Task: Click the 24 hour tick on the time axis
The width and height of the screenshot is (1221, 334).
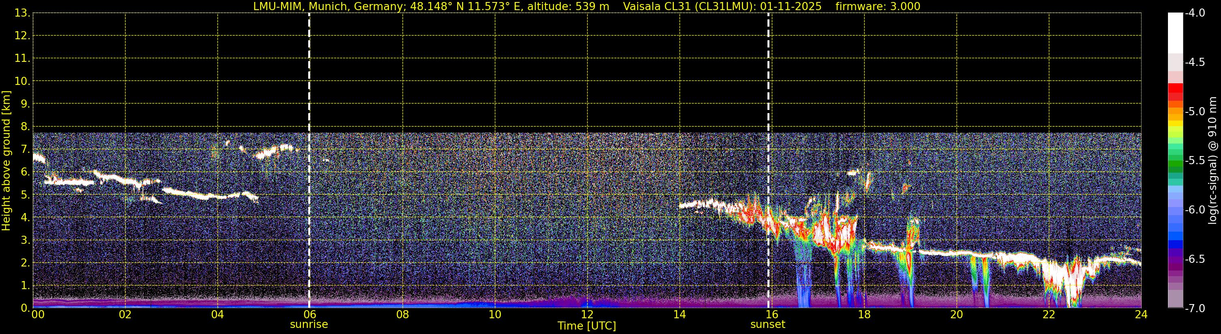Action: pyautogui.click(x=1141, y=315)
